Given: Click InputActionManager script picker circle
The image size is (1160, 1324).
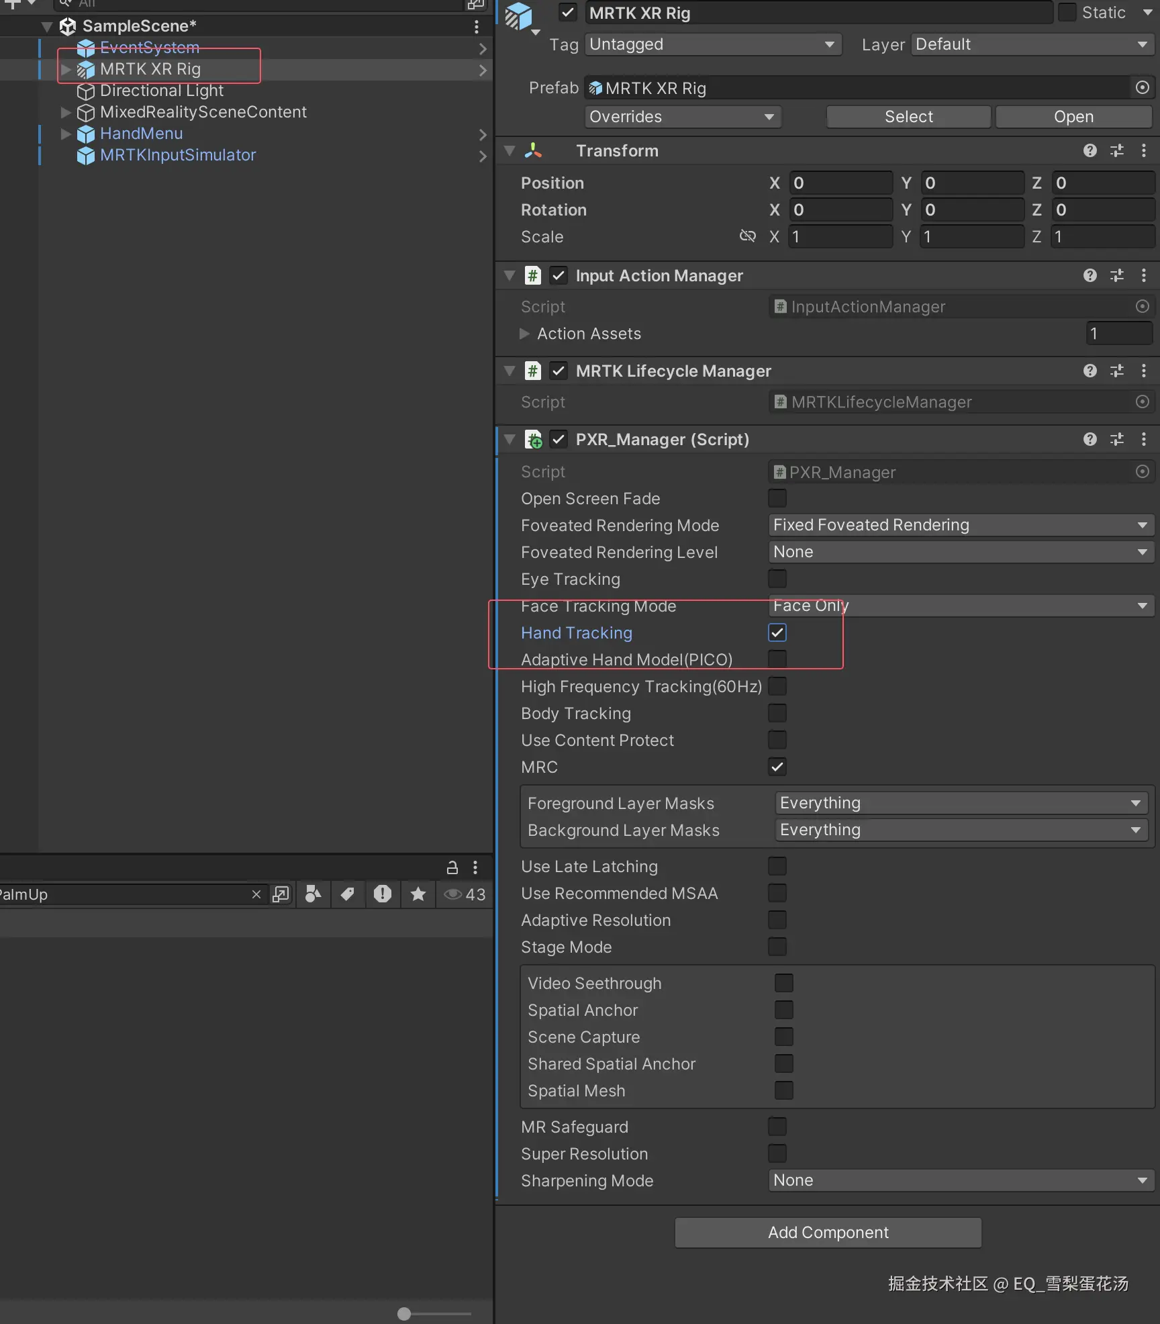Looking at the screenshot, I should (1142, 306).
